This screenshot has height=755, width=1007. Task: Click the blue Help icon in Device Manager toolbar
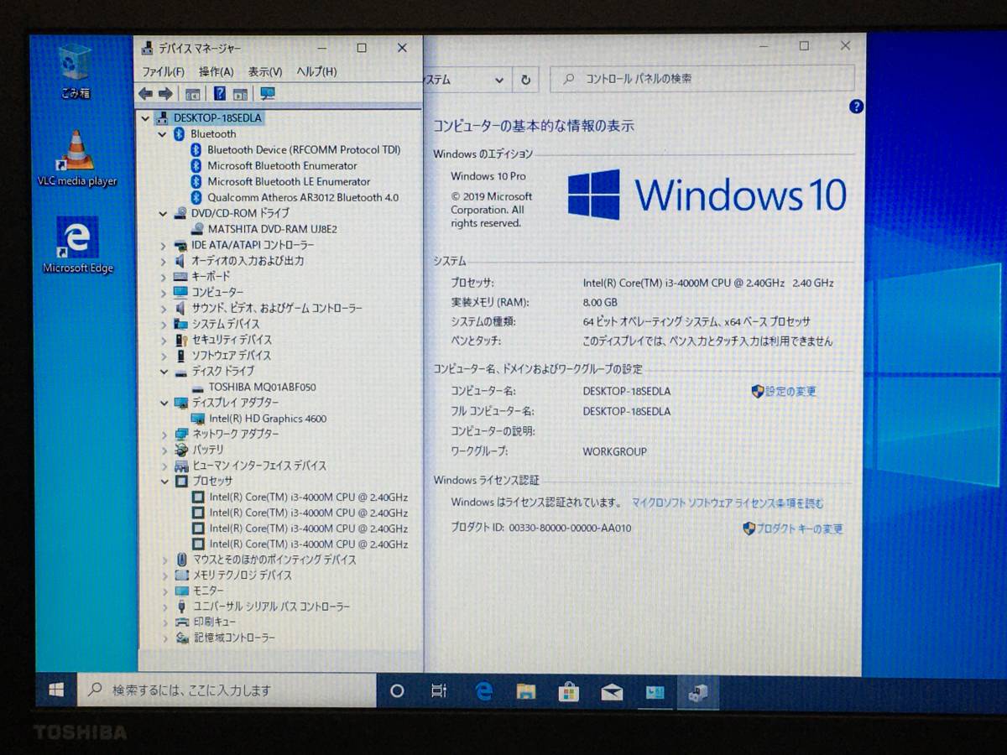[220, 94]
